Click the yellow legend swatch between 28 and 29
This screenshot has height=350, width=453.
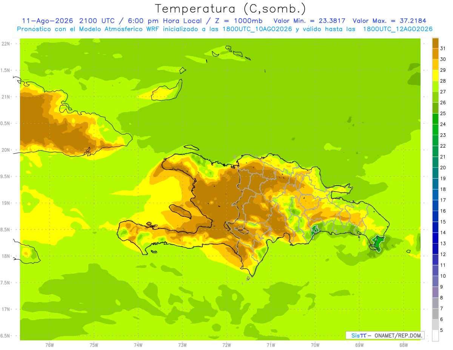[435, 76]
